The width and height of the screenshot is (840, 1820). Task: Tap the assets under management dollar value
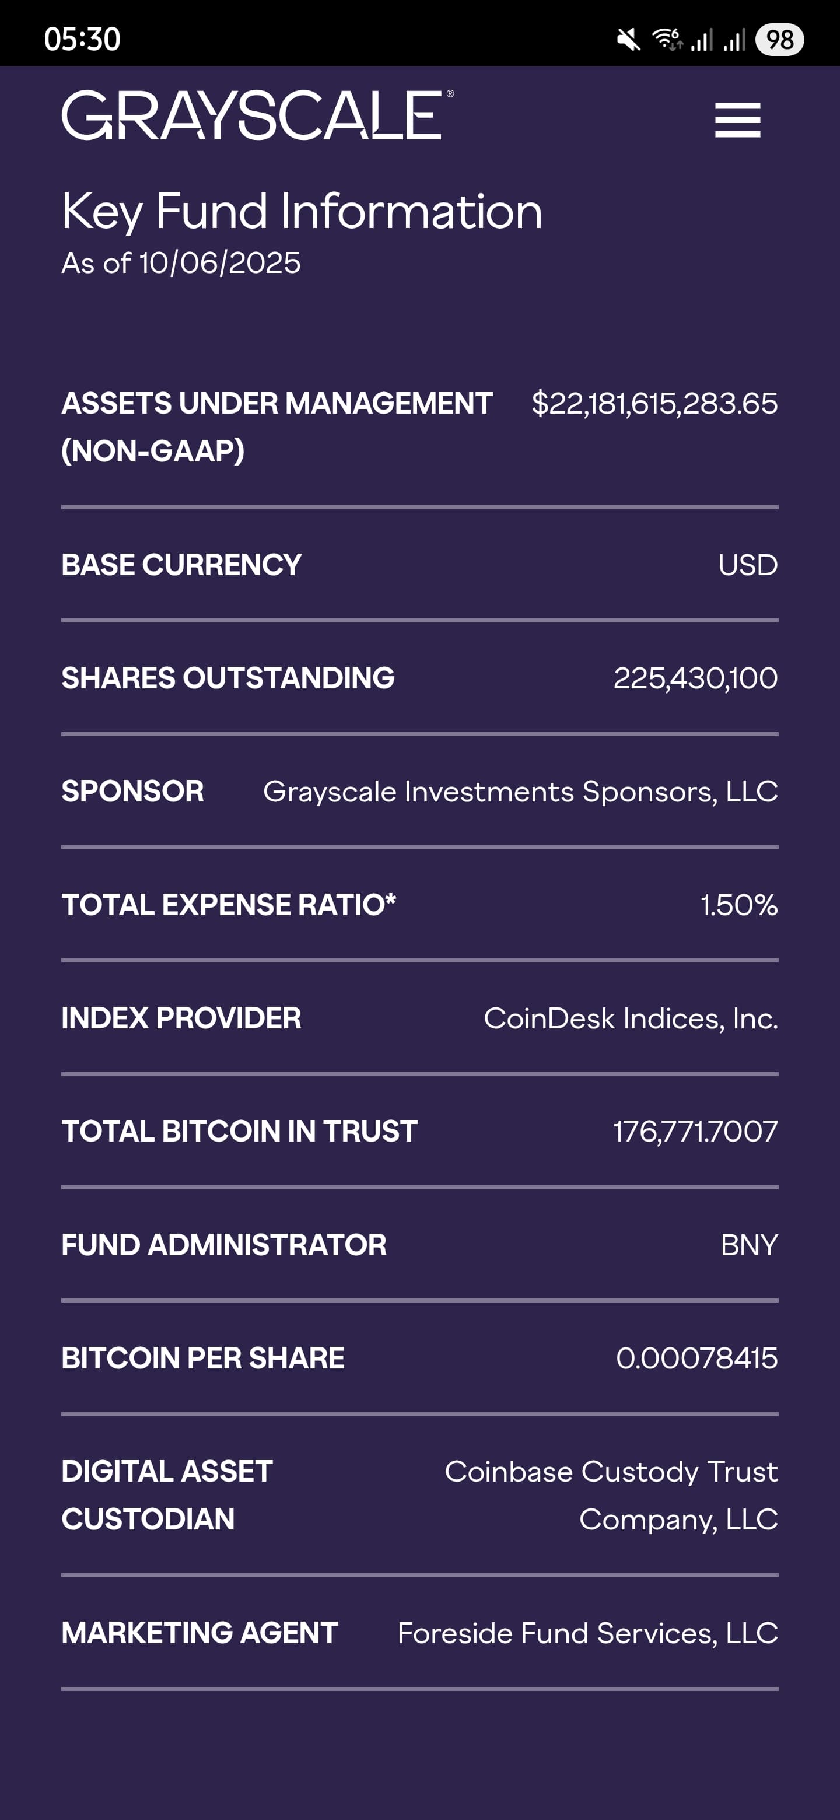(654, 404)
